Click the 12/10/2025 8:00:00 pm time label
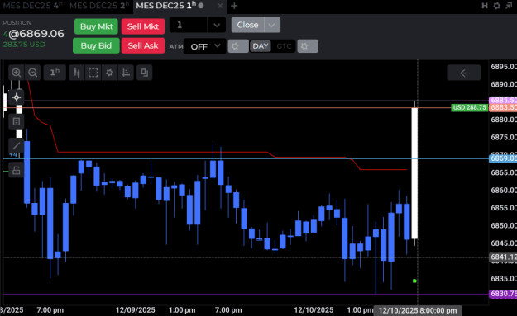This screenshot has width=517, height=316. pyautogui.click(x=418, y=310)
